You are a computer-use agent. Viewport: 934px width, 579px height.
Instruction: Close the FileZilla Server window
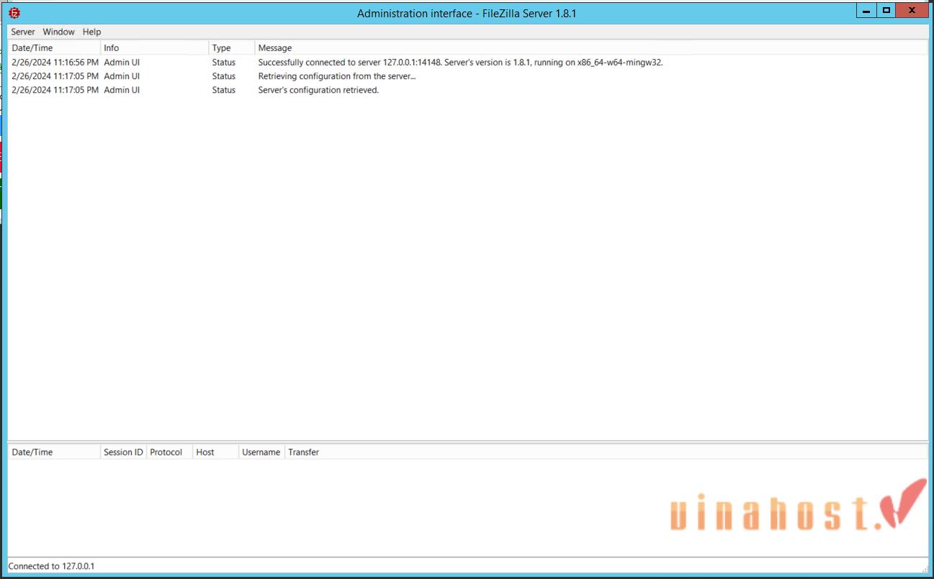913,11
